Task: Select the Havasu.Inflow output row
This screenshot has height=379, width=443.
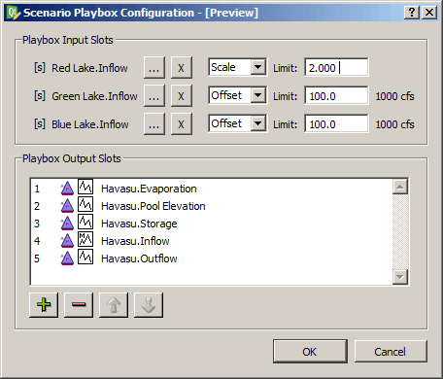Action: 211,241
